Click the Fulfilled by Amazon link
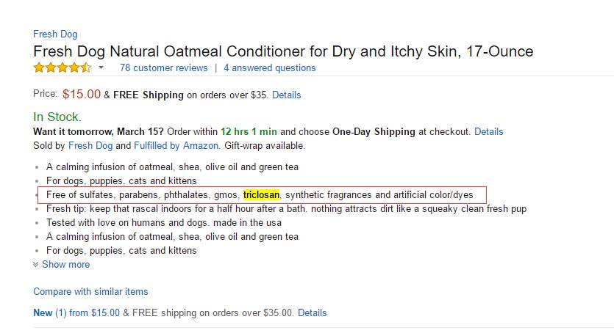The width and height of the screenshot is (614, 333). [x=176, y=145]
